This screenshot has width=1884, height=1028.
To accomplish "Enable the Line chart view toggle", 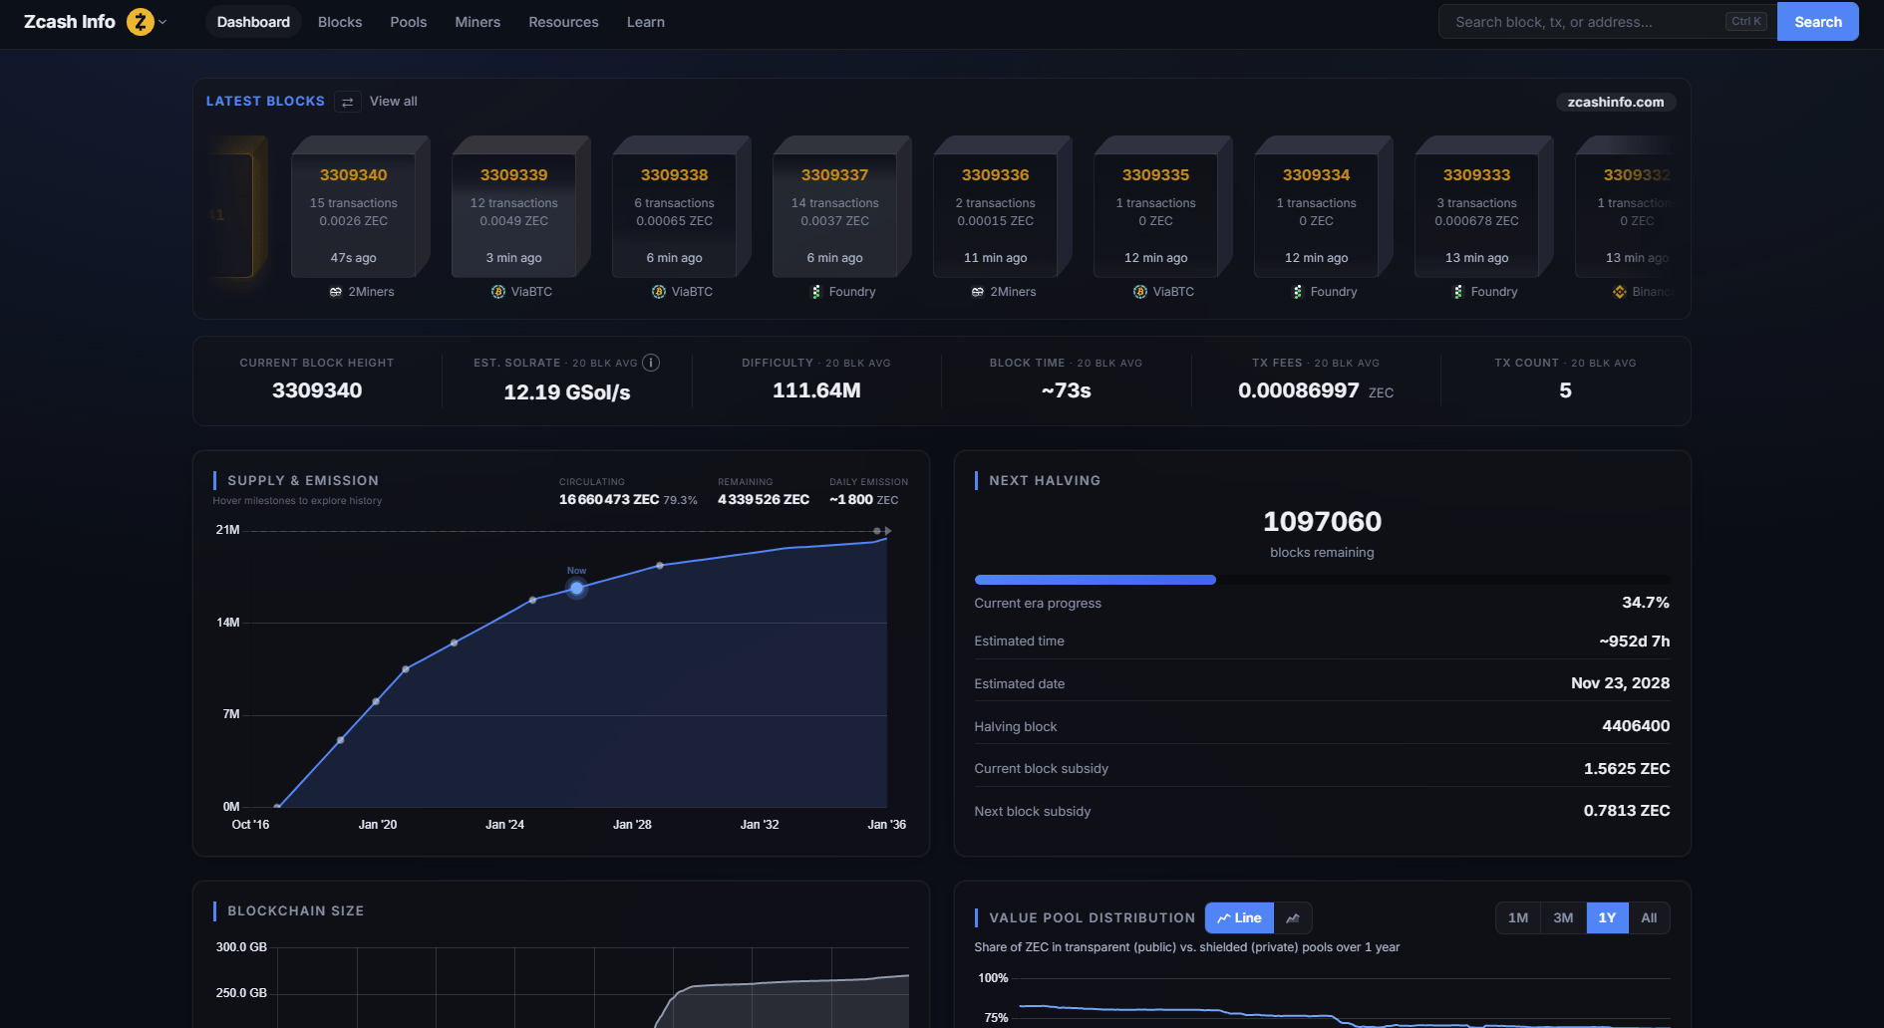I will [1238, 917].
